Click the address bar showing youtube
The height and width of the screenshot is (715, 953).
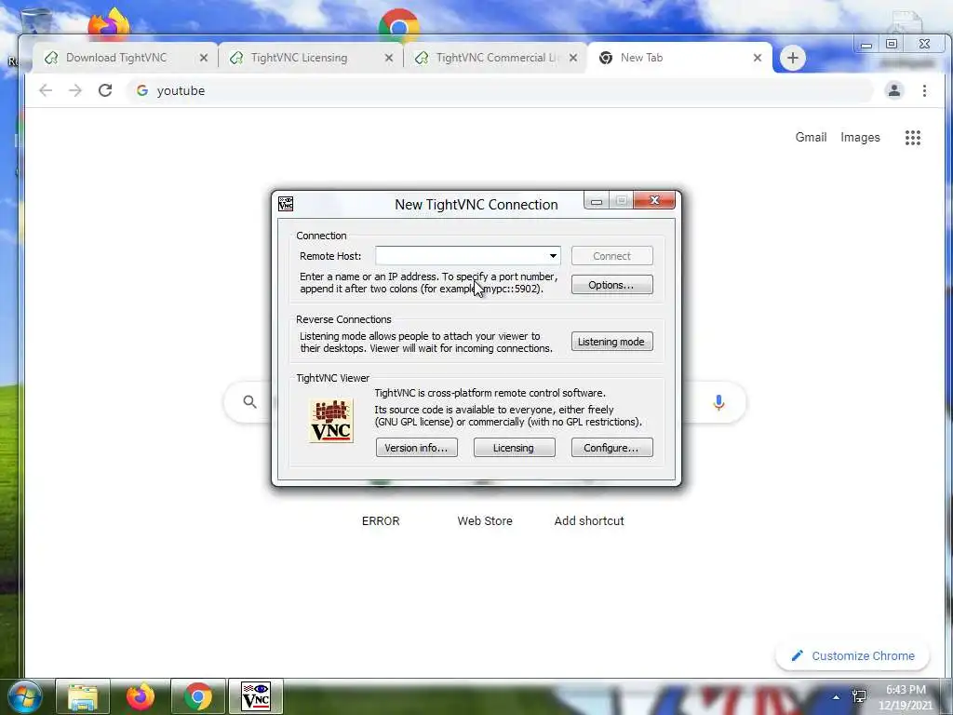500,90
